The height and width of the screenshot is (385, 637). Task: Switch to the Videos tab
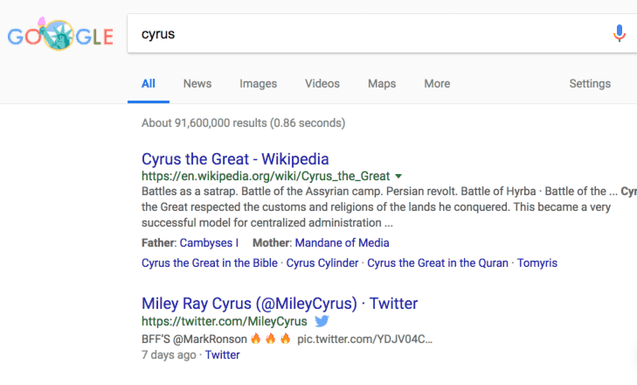(x=322, y=83)
